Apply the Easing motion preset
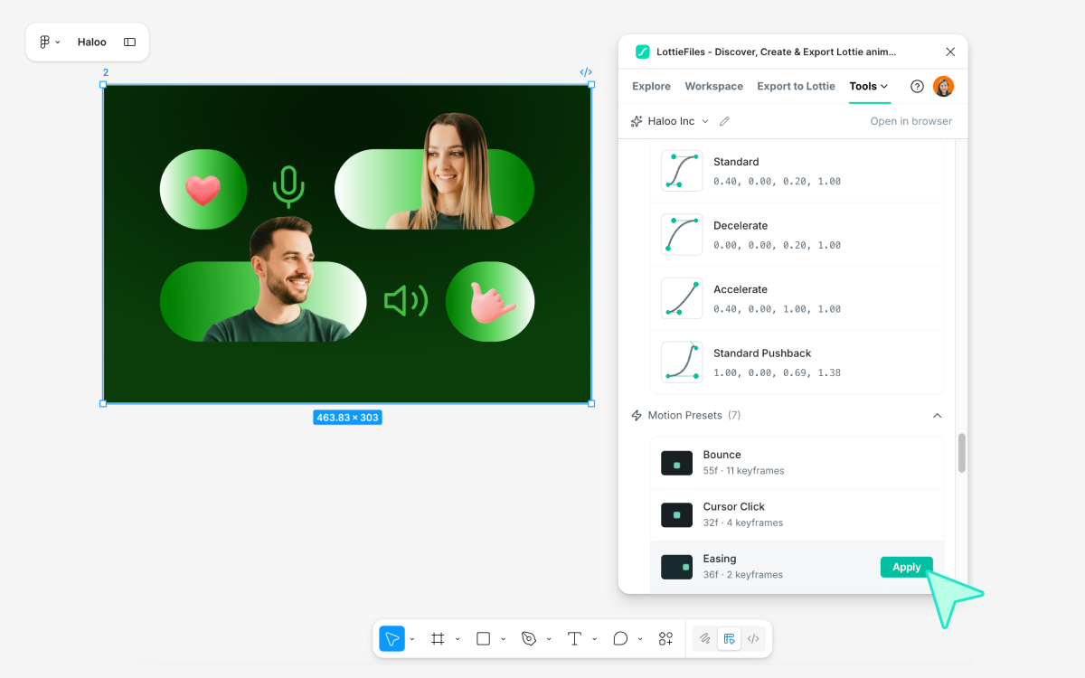1085x678 pixels. [906, 567]
